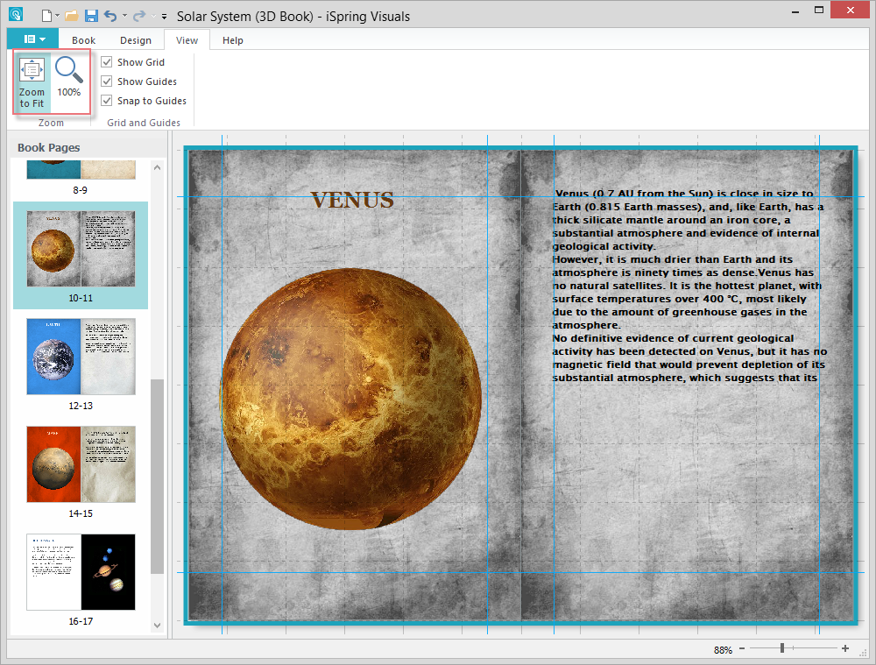The height and width of the screenshot is (665, 876).
Task: Select the 12-13 page thumbnail
Action: point(81,356)
